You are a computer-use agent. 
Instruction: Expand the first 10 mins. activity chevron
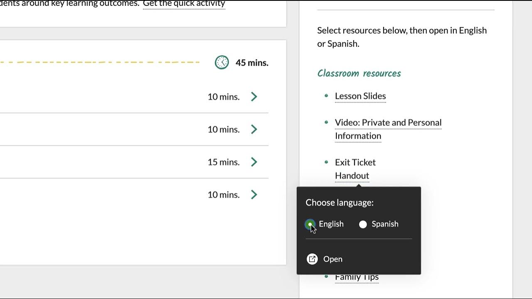point(254,97)
